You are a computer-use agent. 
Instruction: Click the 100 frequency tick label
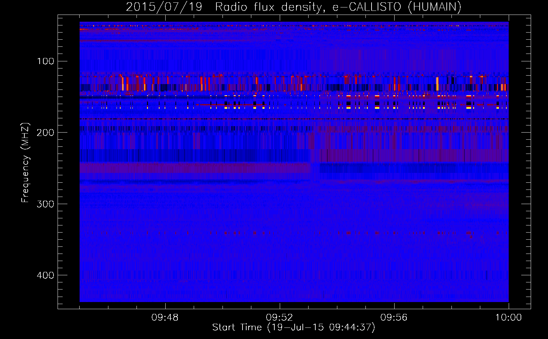coord(46,61)
